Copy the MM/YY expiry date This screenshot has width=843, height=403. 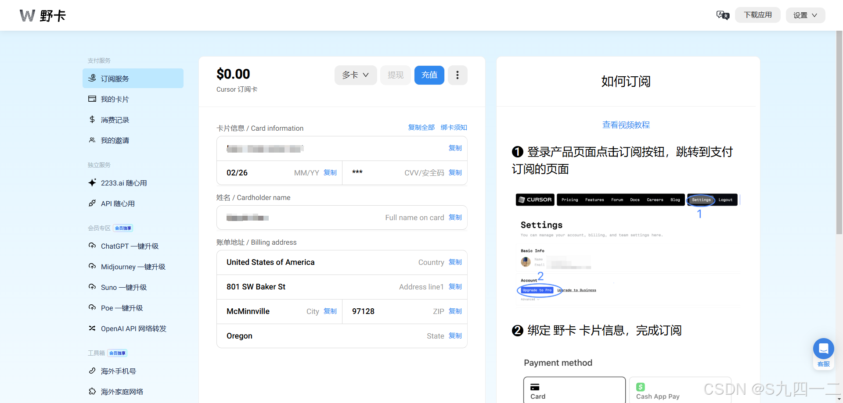[330, 173]
